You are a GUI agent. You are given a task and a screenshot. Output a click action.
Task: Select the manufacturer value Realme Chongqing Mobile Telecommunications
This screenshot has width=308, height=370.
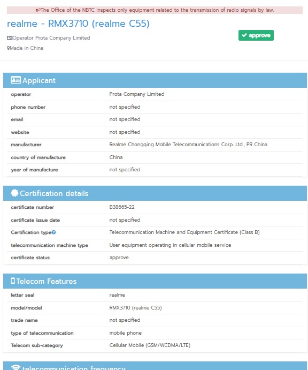coord(188,145)
